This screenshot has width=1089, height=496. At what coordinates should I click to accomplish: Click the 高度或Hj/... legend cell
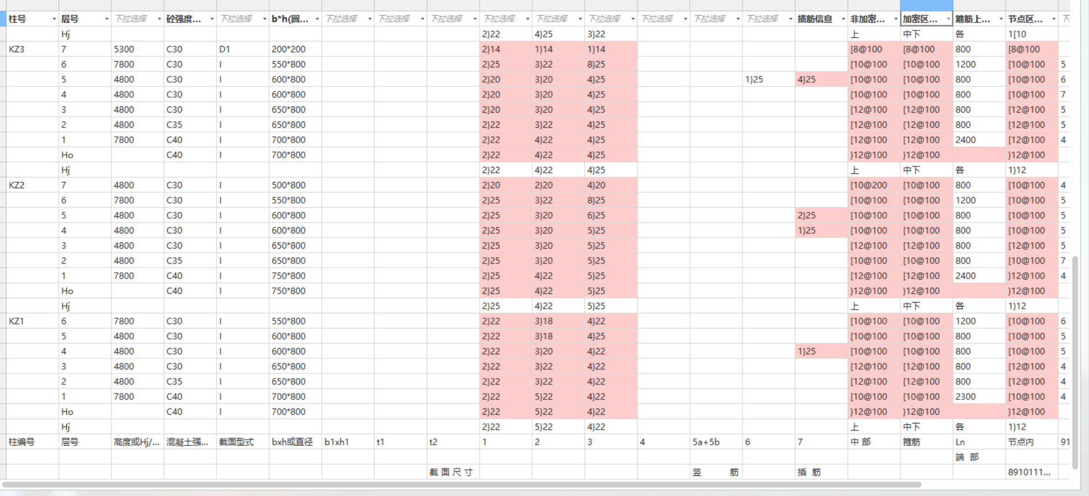point(137,442)
